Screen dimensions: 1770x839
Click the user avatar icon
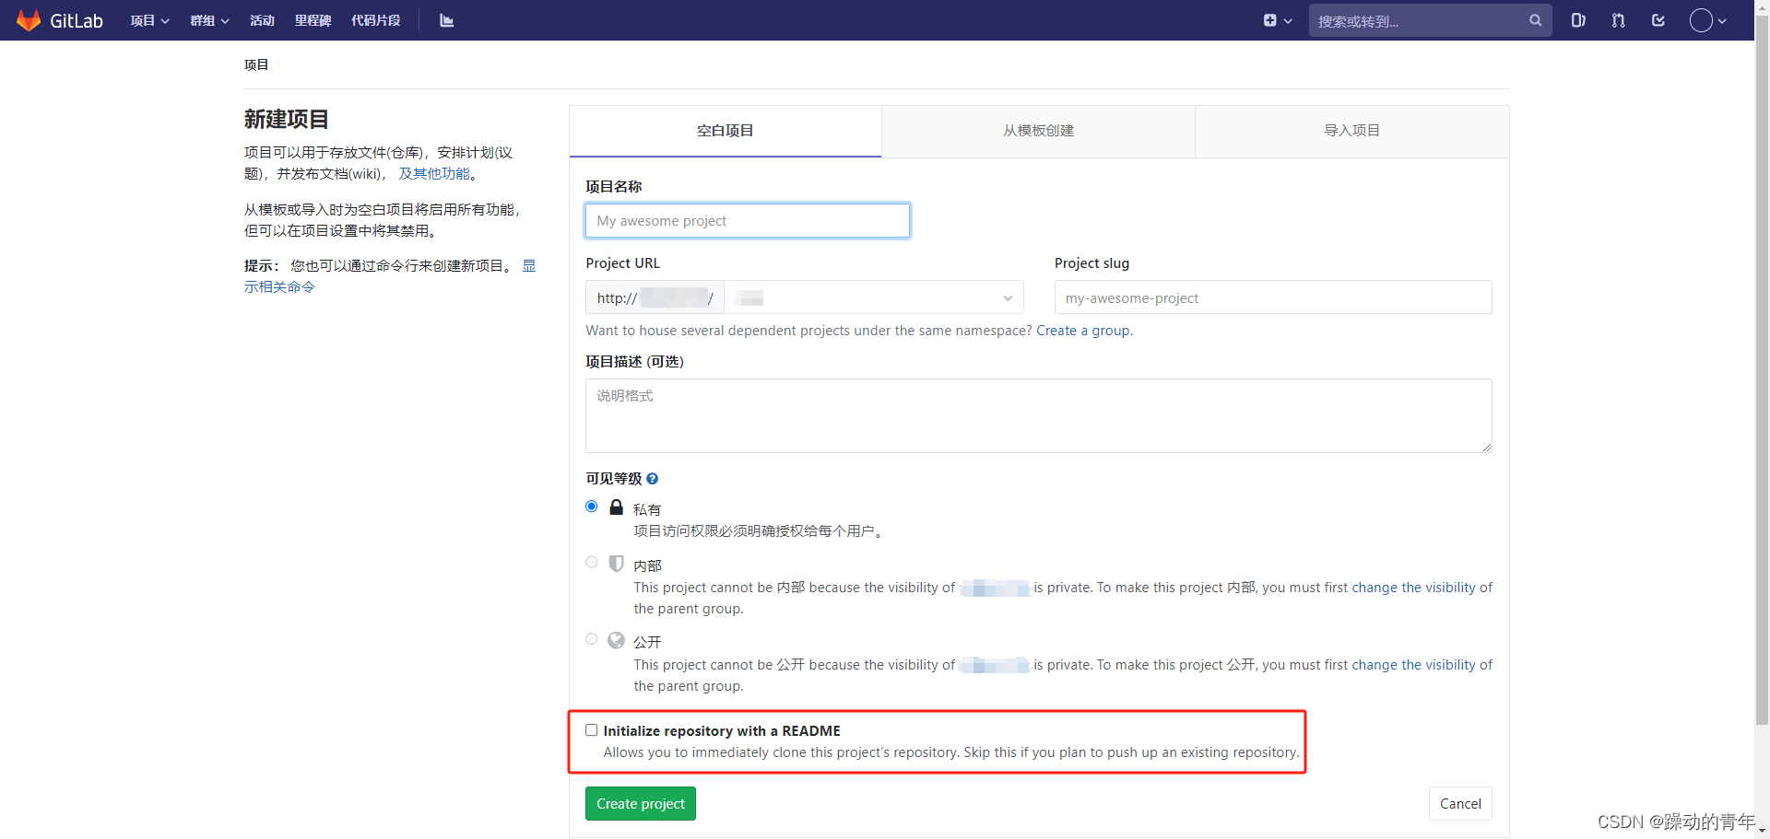(1701, 20)
